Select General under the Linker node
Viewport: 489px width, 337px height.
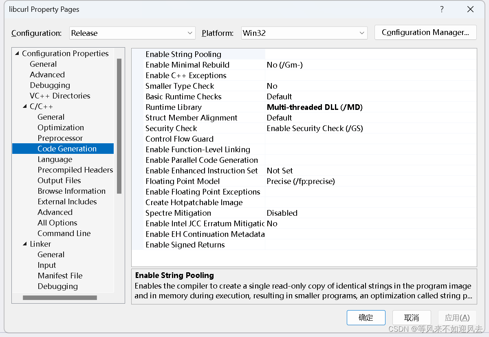pyautogui.click(x=51, y=254)
